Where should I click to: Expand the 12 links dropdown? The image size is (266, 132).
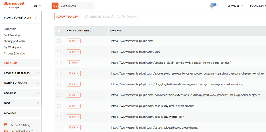73,95
